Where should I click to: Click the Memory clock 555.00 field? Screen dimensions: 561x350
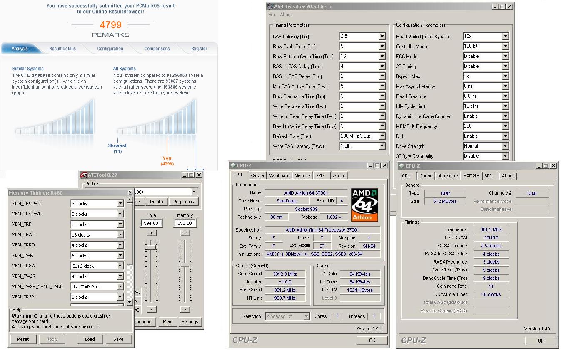point(185,223)
